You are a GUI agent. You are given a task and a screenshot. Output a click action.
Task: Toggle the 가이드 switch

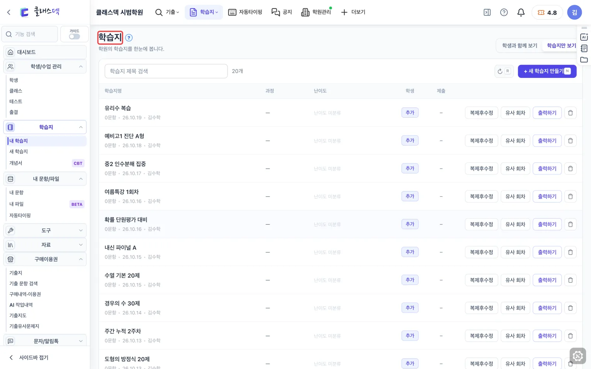click(74, 37)
